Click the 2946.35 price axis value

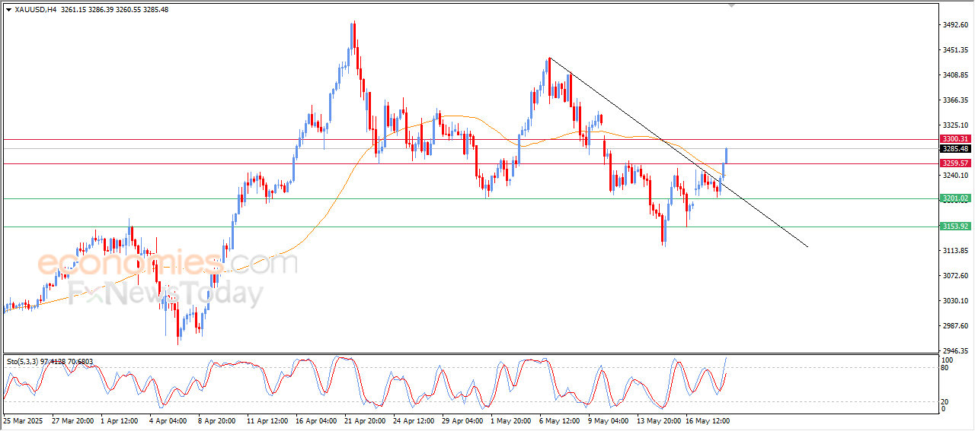[x=957, y=351]
